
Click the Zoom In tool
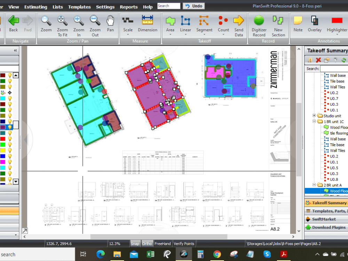pyautogui.click(x=79, y=26)
